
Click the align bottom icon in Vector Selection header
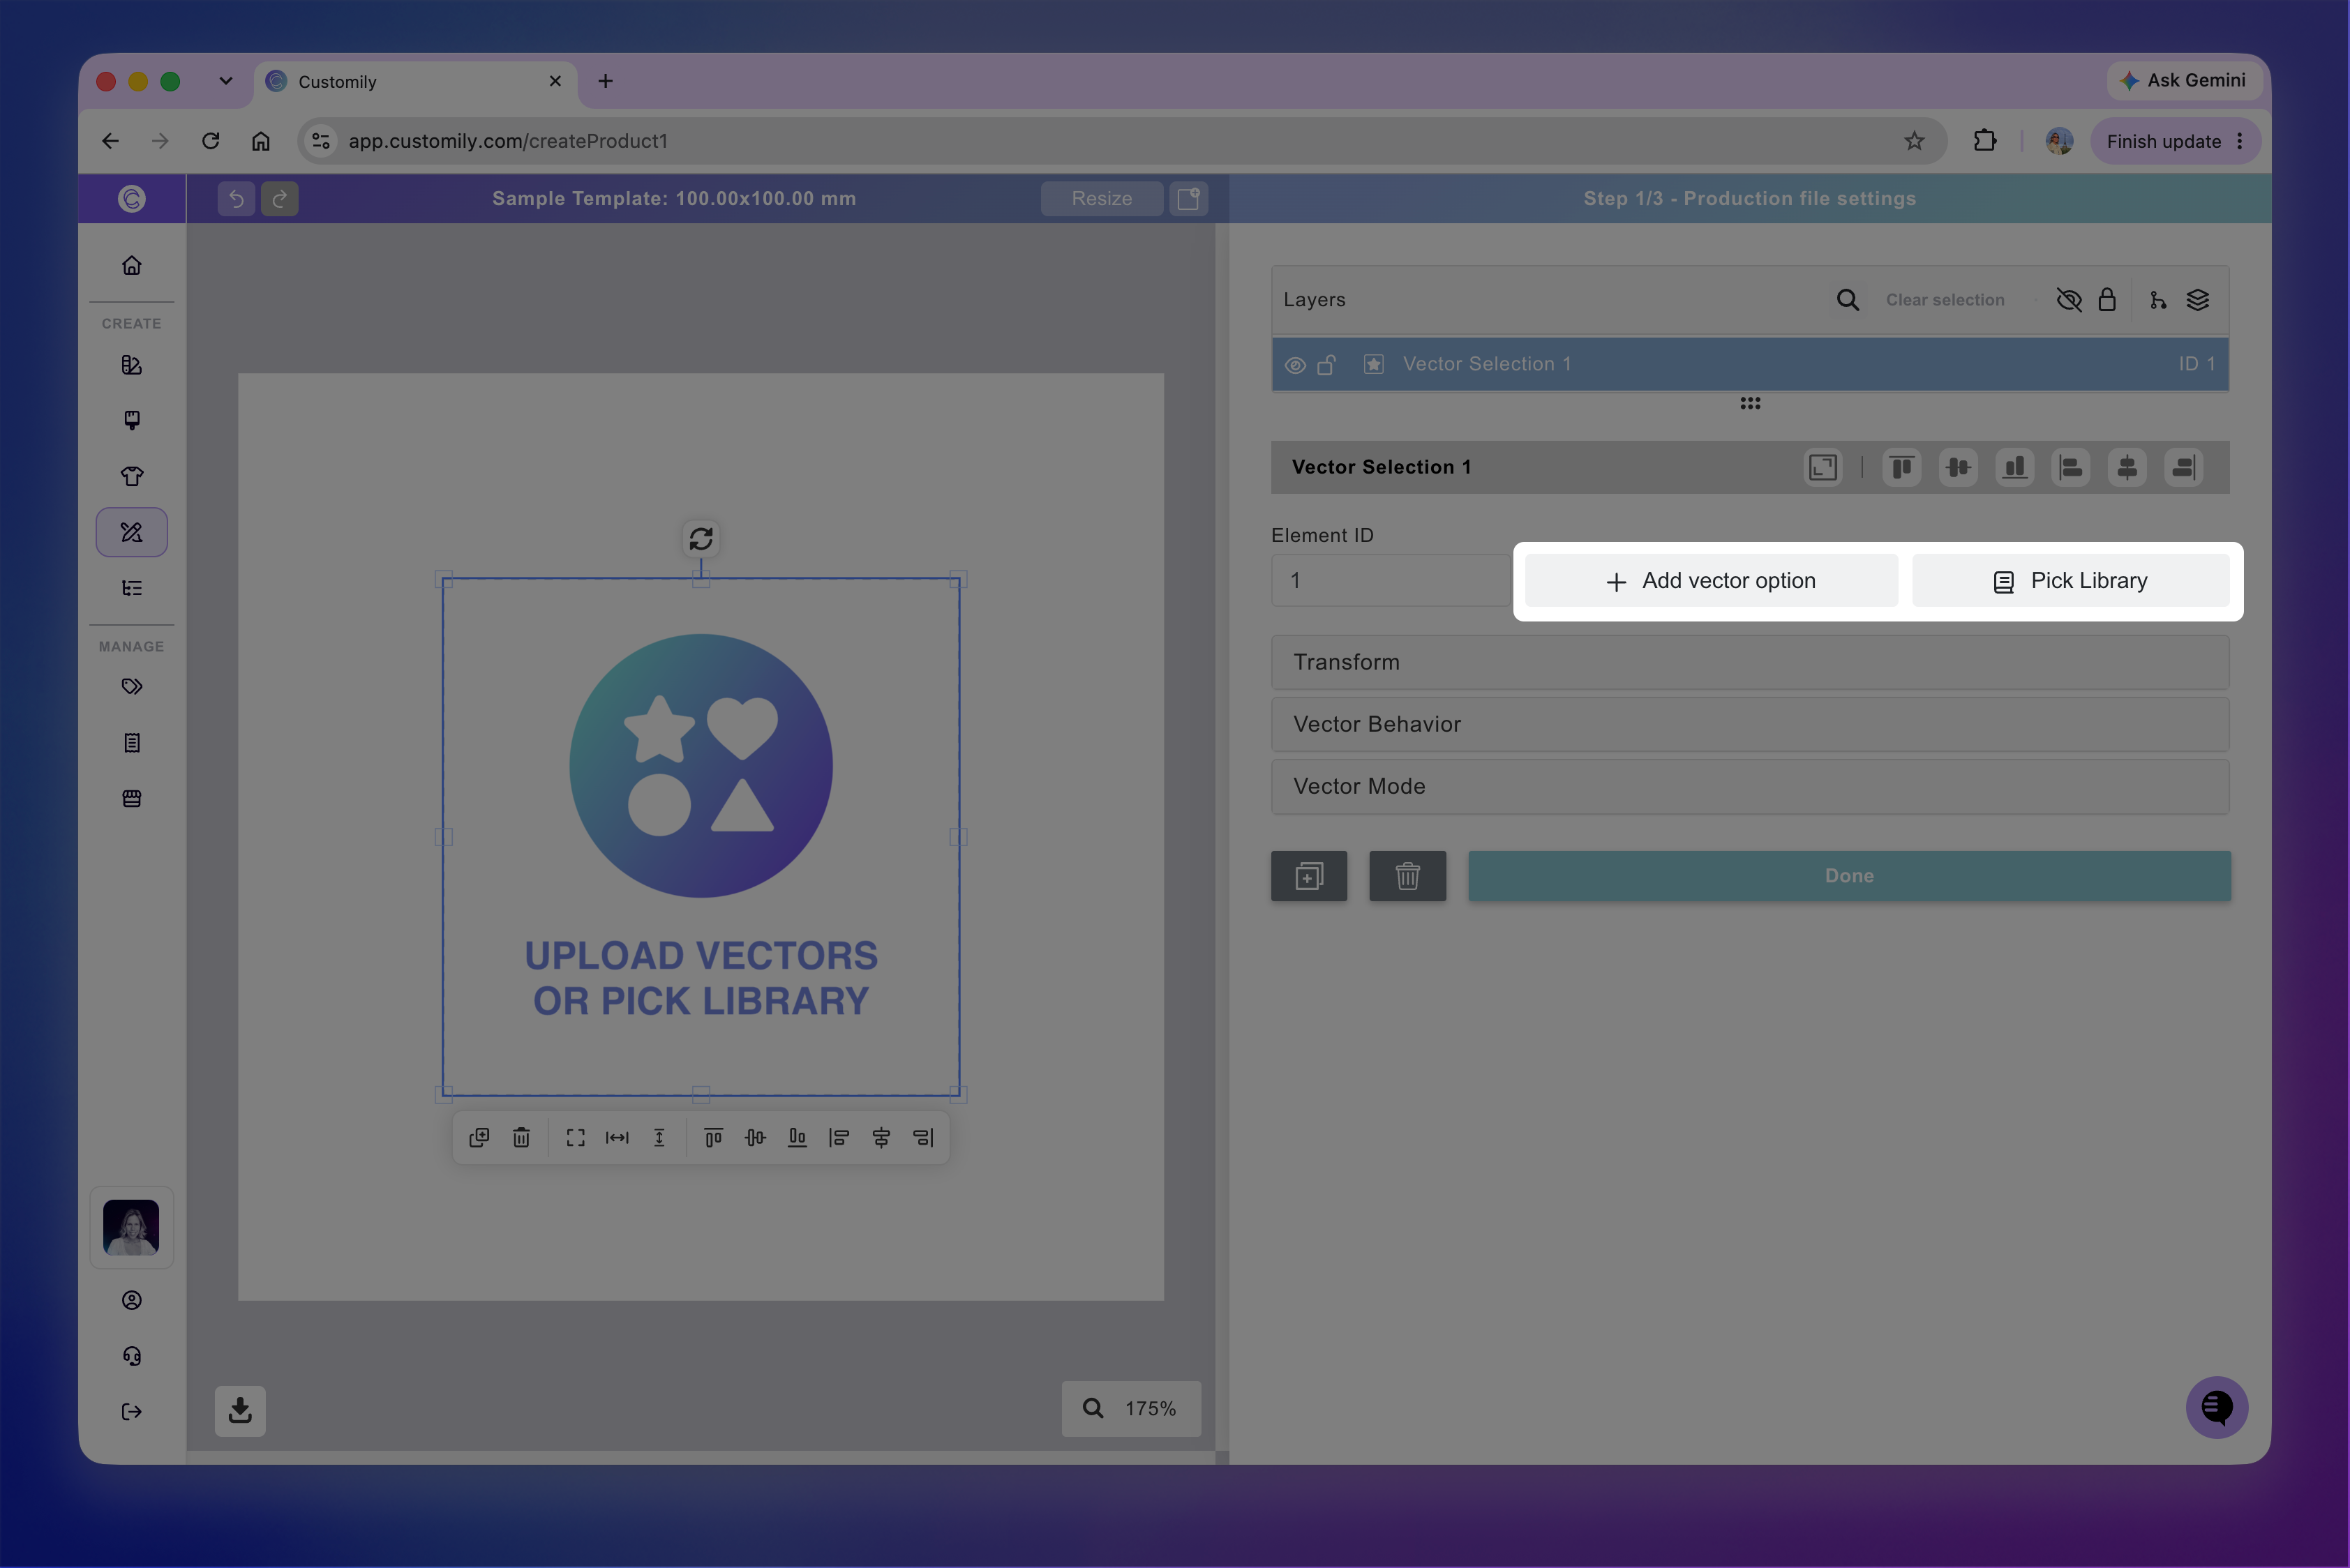point(2015,467)
